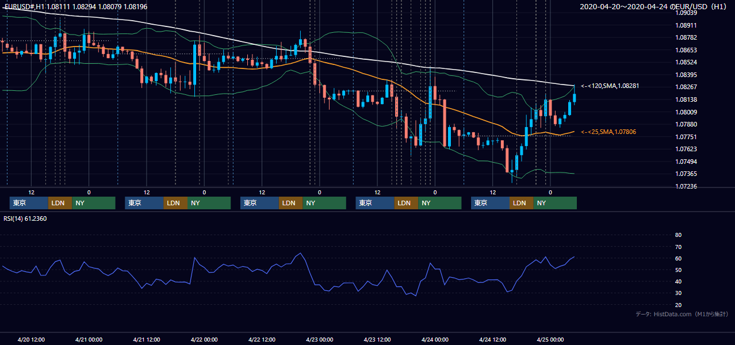Click RSI scale level 20
The image size is (735, 345).
(678, 305)
